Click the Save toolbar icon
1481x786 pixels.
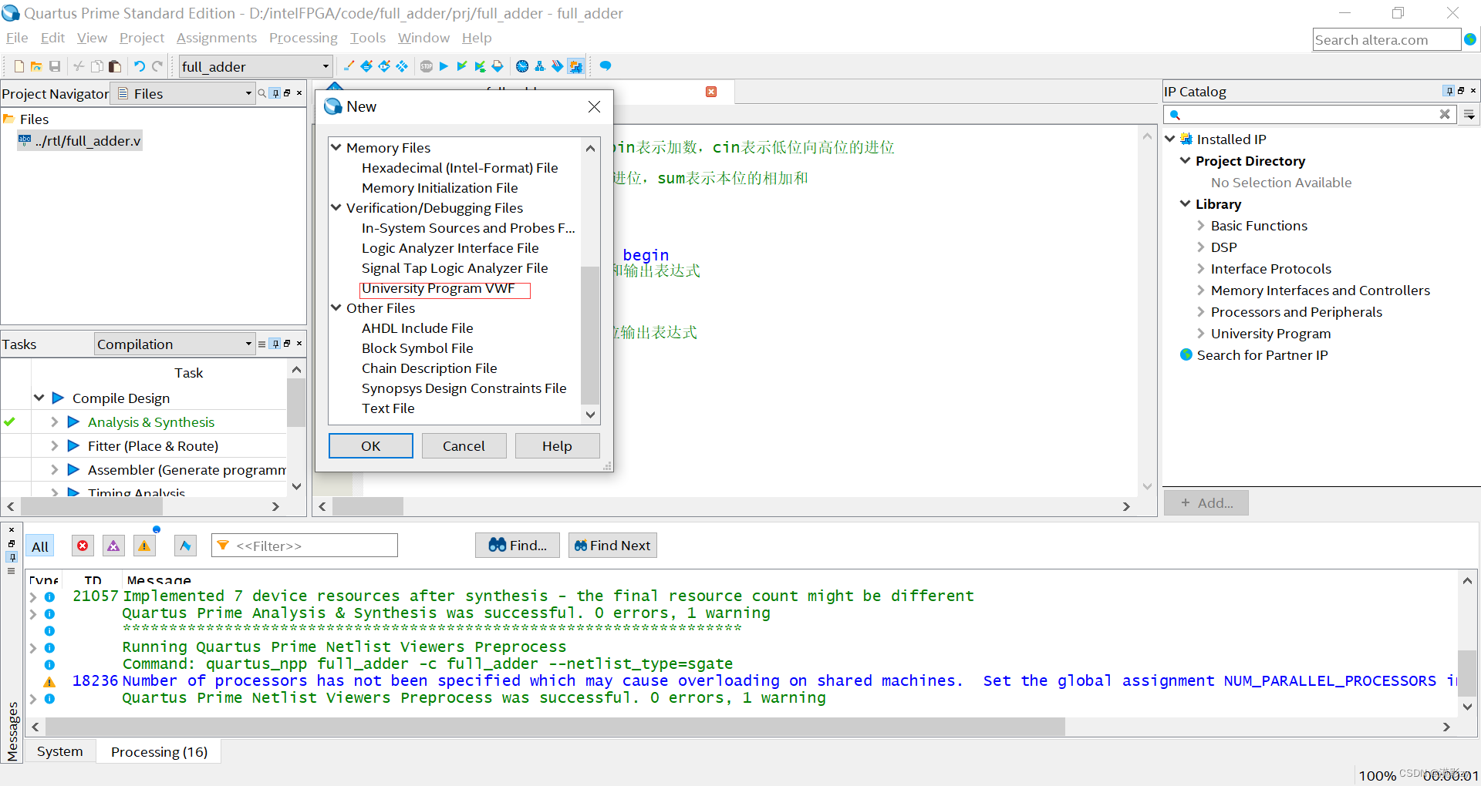[55, 66]
